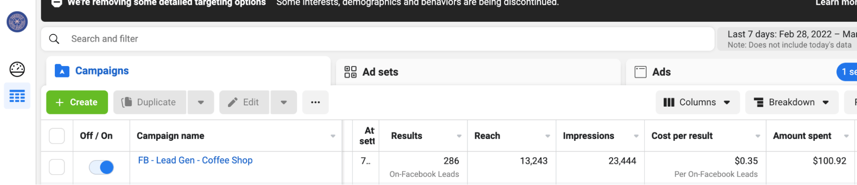Open the three-dots more options button
857x185 pixels.
pyautogui.click(x=316, y=102)
